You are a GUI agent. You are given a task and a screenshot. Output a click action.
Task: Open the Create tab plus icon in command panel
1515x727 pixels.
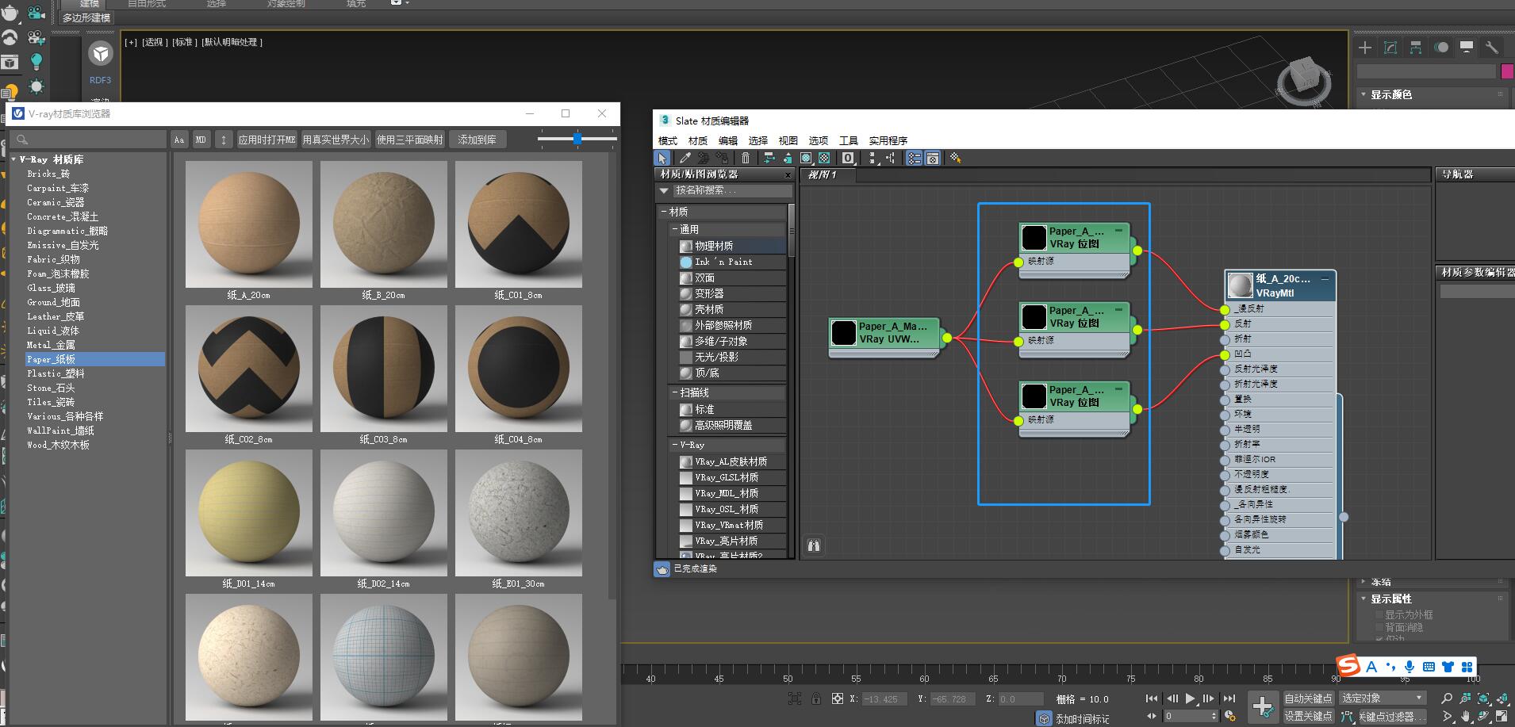coord(1365,48)
